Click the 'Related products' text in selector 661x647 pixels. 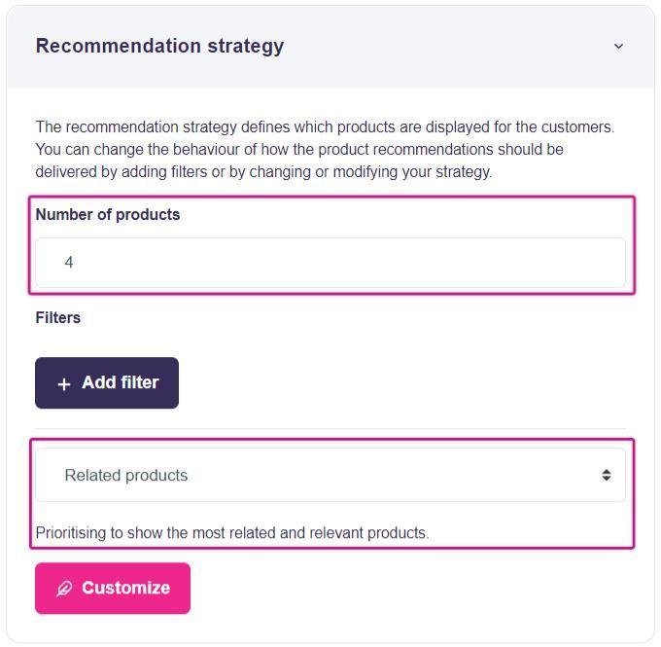point(126,476)
